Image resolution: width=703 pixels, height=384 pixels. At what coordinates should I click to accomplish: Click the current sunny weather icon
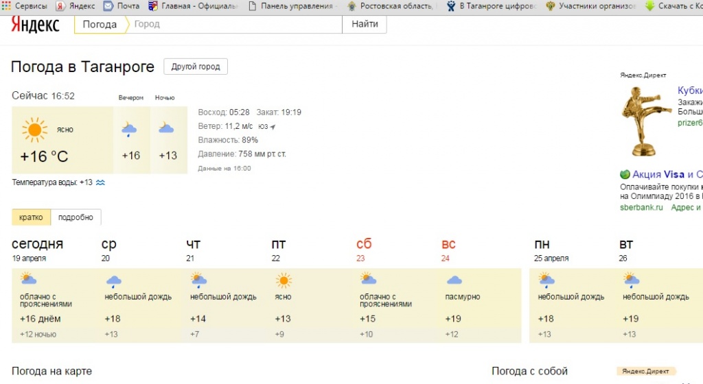(34, 130)
